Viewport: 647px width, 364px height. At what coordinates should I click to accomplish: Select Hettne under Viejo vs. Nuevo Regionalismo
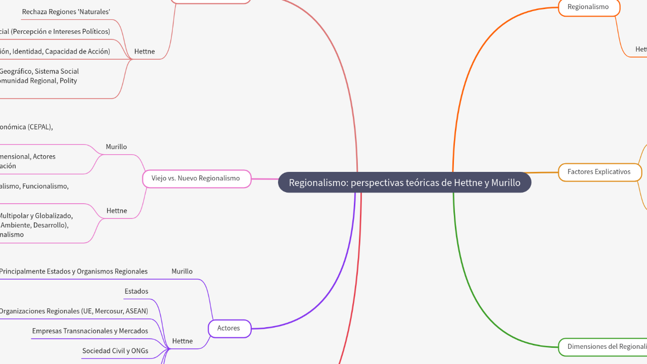tap(117, 211)
